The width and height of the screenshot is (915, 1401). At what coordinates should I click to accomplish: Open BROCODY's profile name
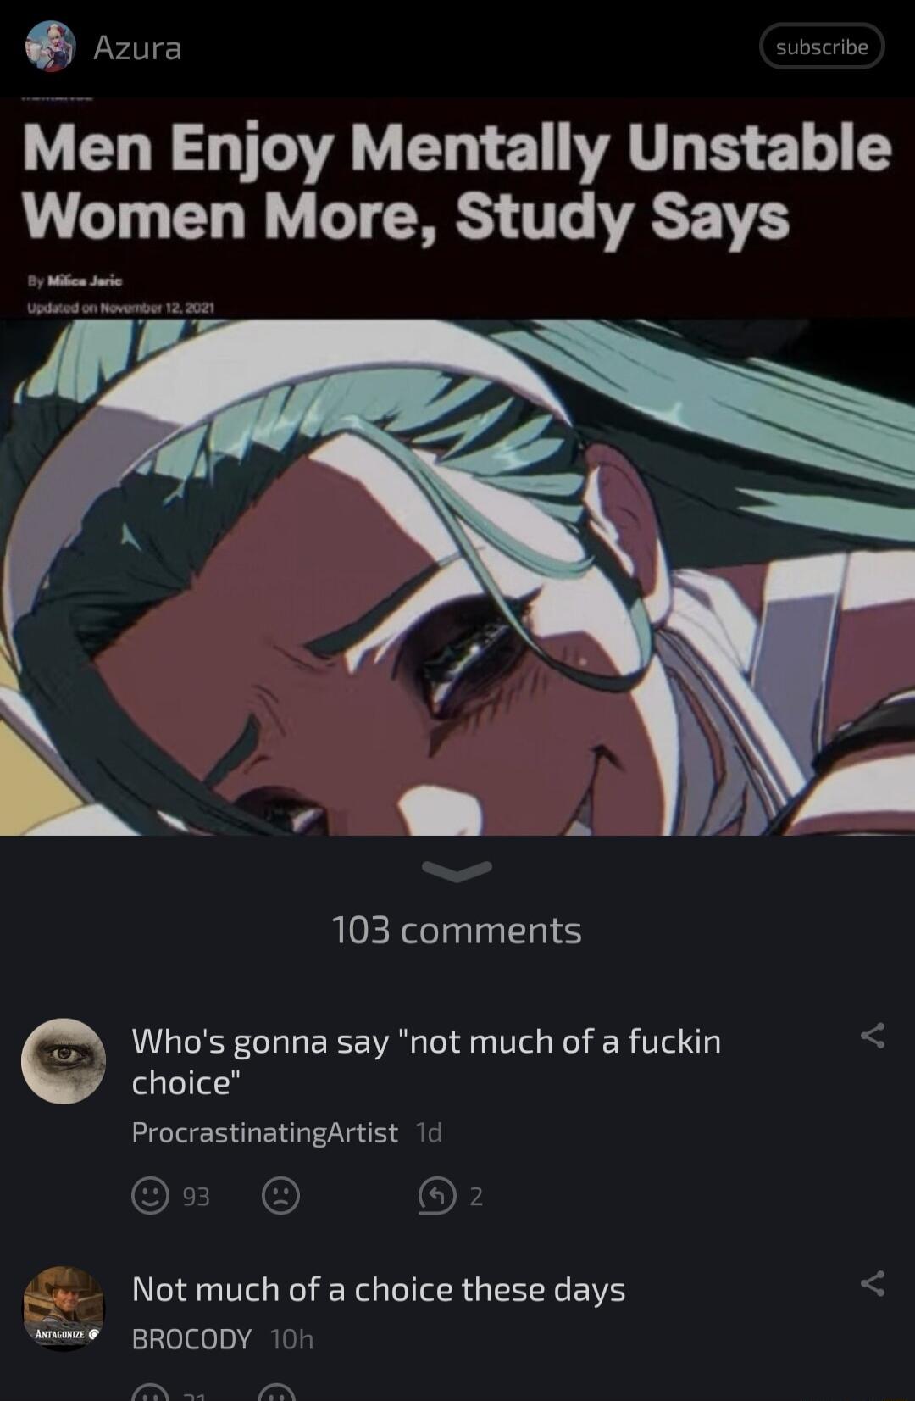191,1339
